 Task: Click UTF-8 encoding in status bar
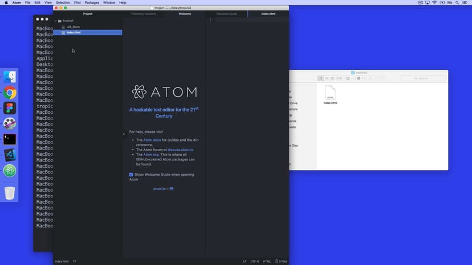255,262
